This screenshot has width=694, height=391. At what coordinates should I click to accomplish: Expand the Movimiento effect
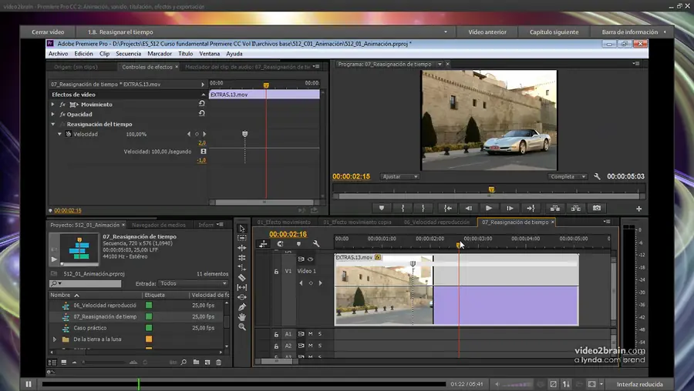[52, 104]
